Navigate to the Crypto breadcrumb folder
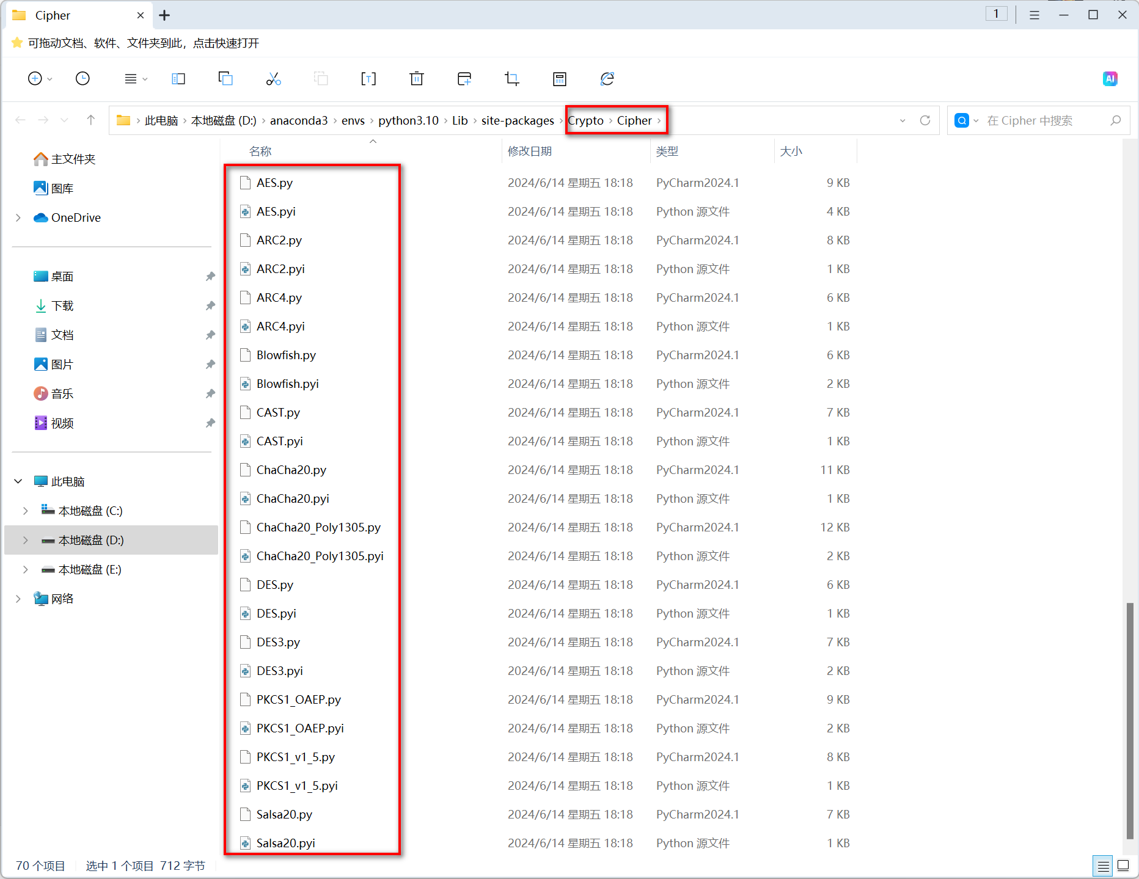This screenshot has width=1139, height=879. click(585, 120)
